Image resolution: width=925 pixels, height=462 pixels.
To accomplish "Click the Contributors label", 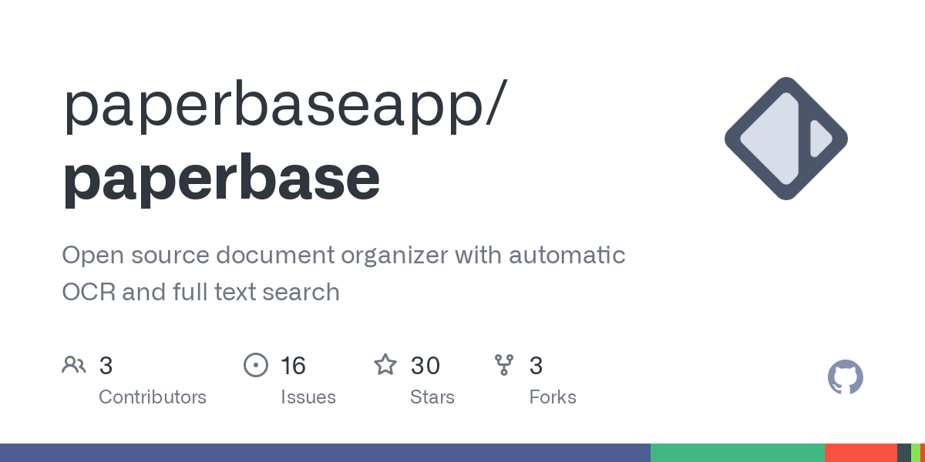I will [x=153, y=397].
